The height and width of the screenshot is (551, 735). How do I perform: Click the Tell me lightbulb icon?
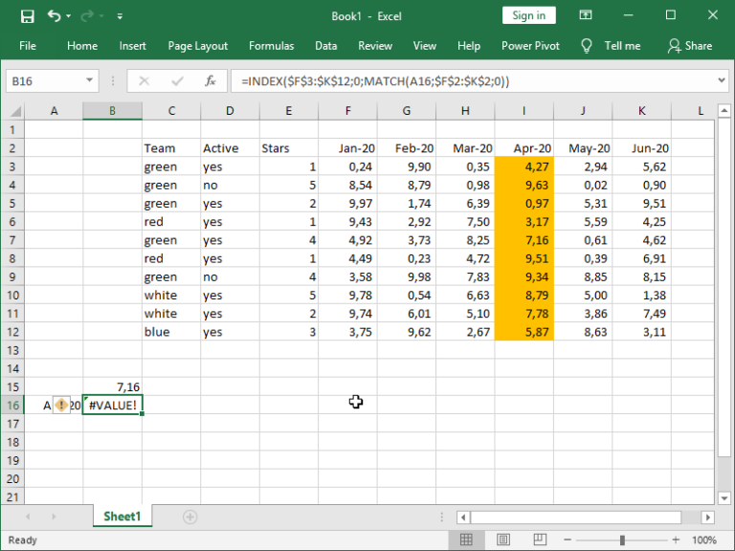(586, 46)
